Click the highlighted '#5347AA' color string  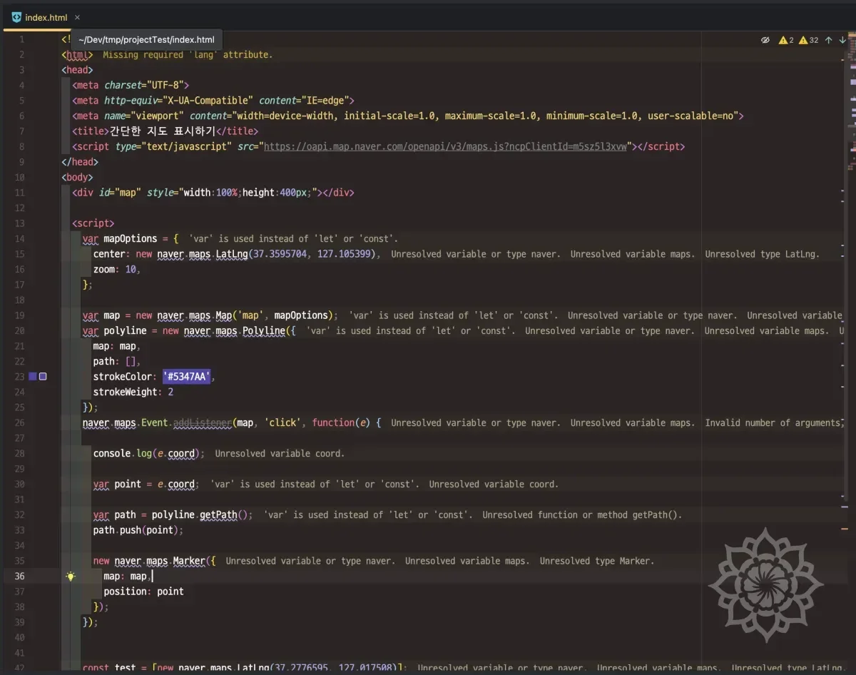pos(187,377)
